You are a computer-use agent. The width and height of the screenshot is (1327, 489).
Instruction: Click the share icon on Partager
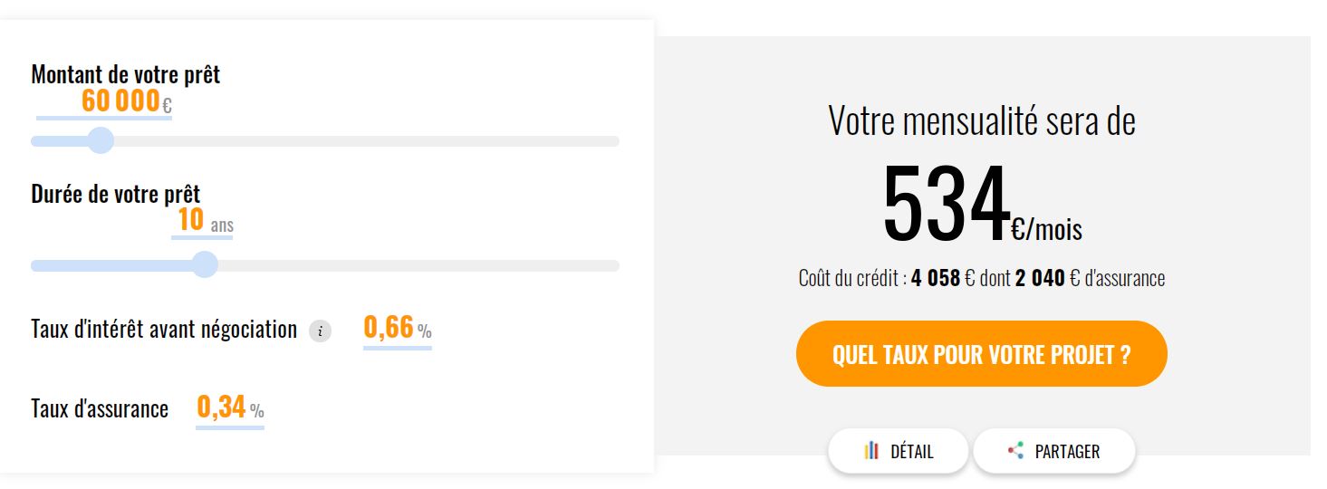click(1015, 451)
